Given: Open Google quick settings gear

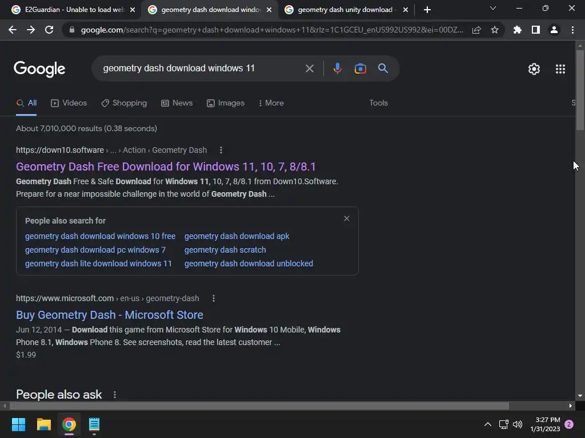Looking at the screenshot, I should [x=534, y=69].
